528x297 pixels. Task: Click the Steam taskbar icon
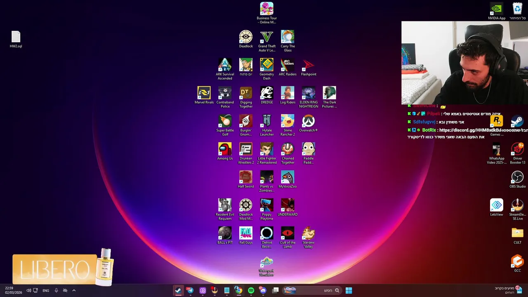tap(178, 290)
